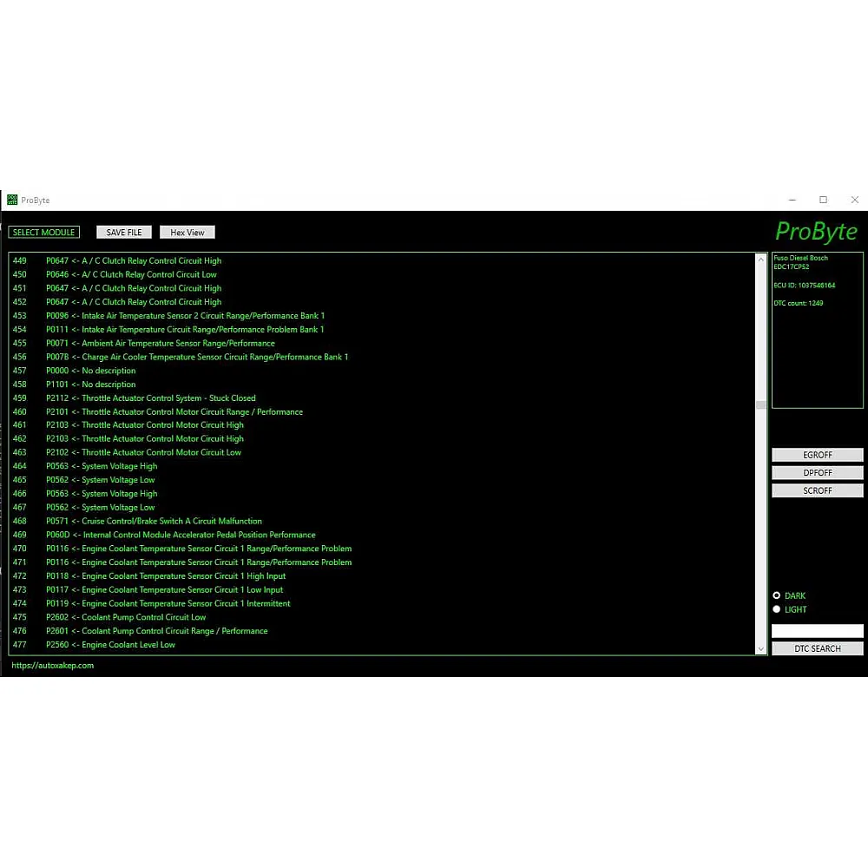
Task: Open the autoxakep.com link
Action: (x=53, y=666)
